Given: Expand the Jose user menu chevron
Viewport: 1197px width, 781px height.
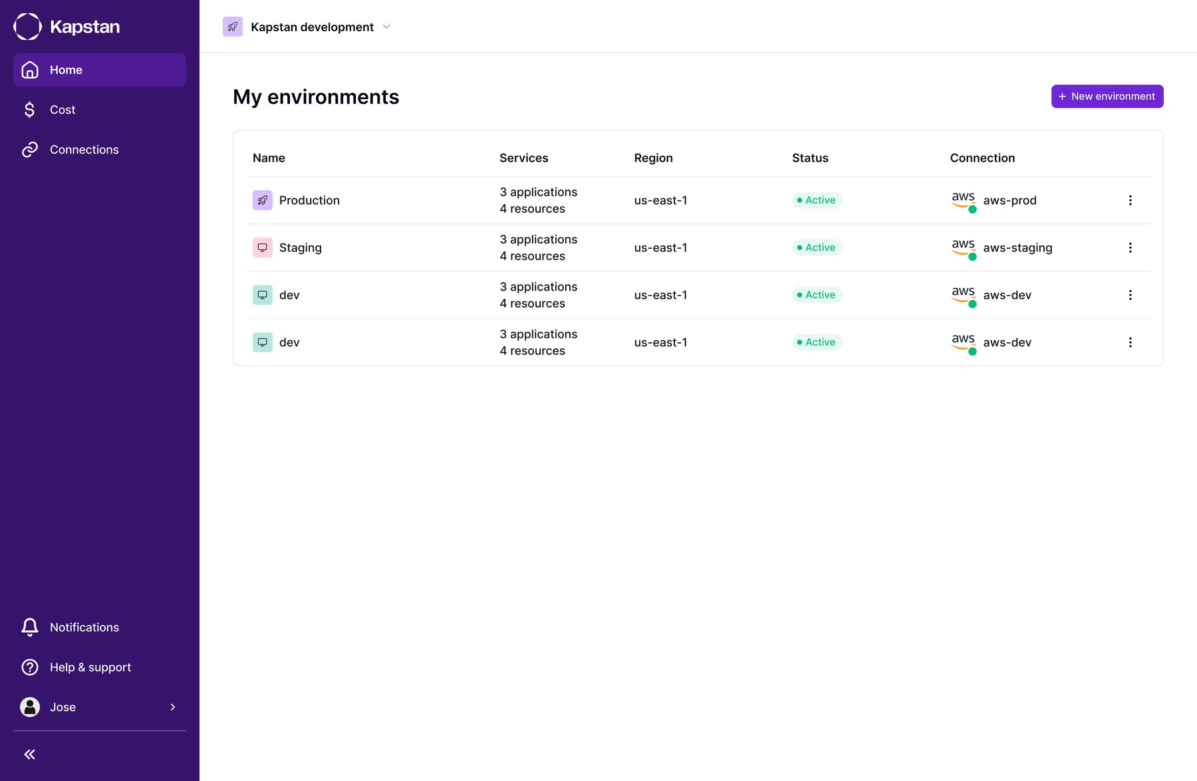Looking at the screenshot, I should [x=173, y=707].
